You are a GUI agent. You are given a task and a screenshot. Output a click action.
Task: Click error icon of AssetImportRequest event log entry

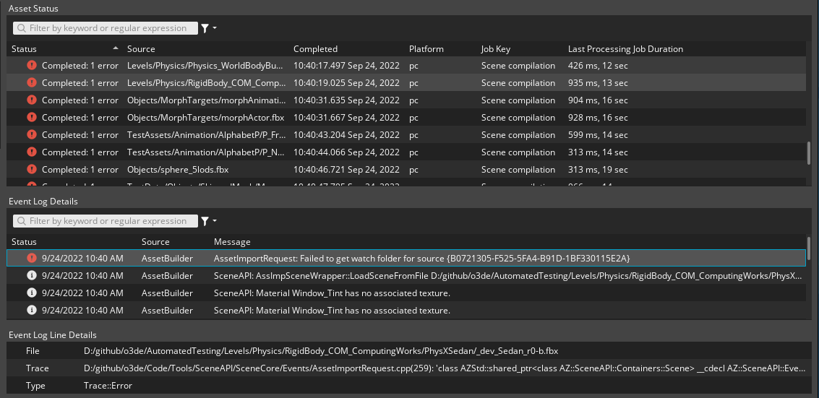pos(31,258)
